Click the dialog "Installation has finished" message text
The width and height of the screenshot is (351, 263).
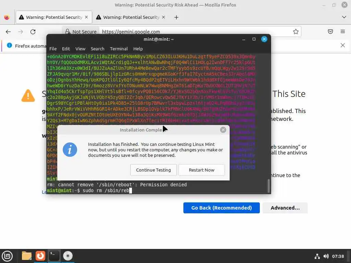point(155,150)
